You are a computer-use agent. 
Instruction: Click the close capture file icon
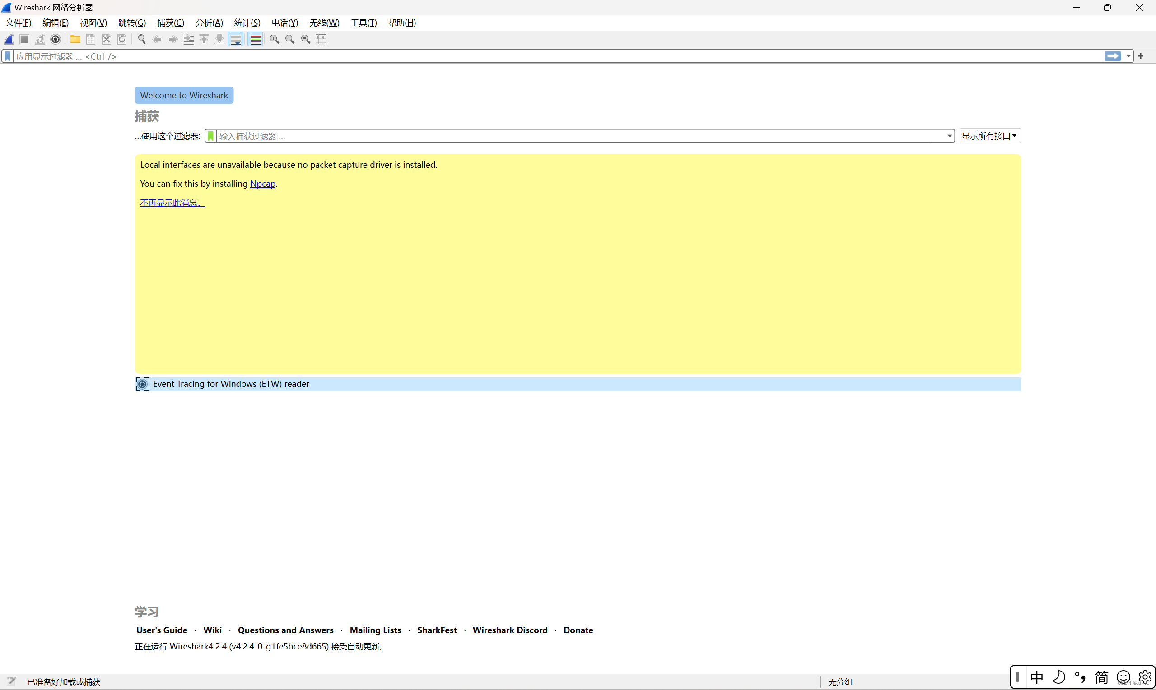[106, 40]
